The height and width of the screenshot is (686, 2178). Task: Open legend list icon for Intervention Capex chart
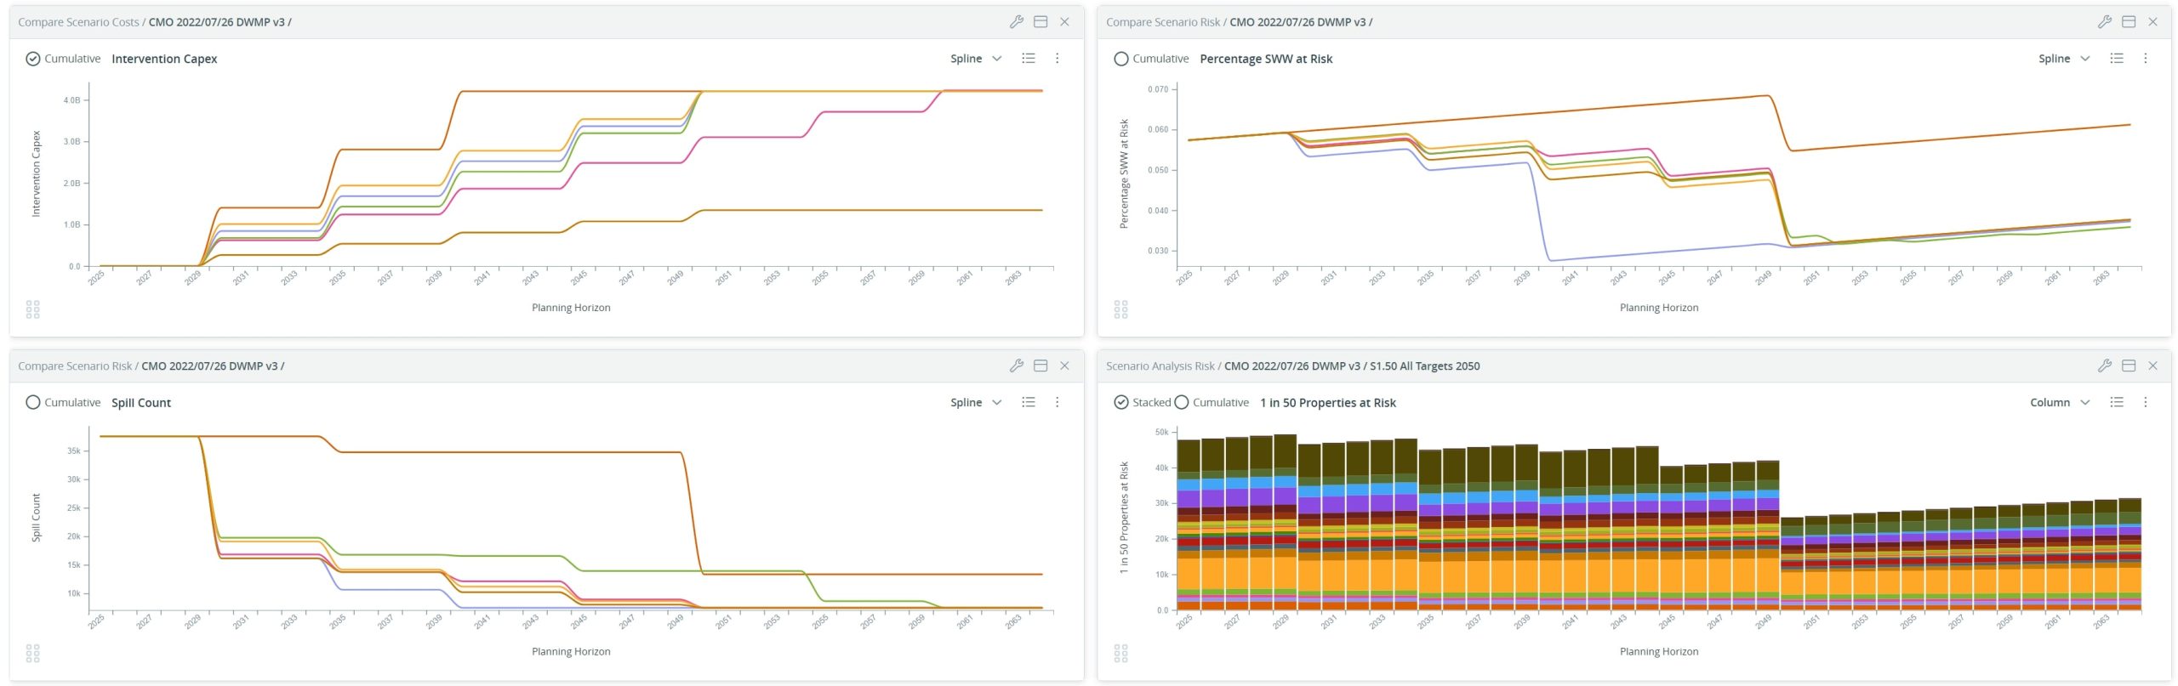[1029, 59]
